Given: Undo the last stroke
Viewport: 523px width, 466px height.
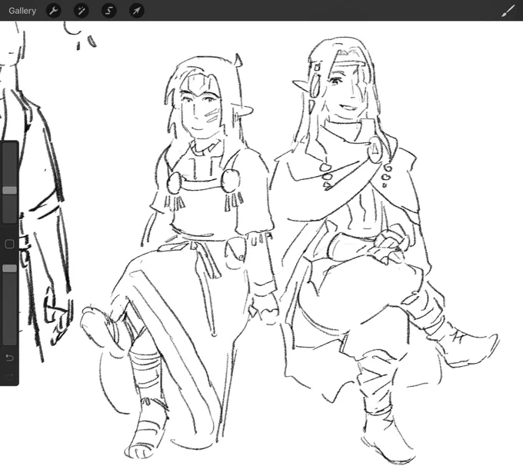Looking at the screenshot, I should 9,358.
